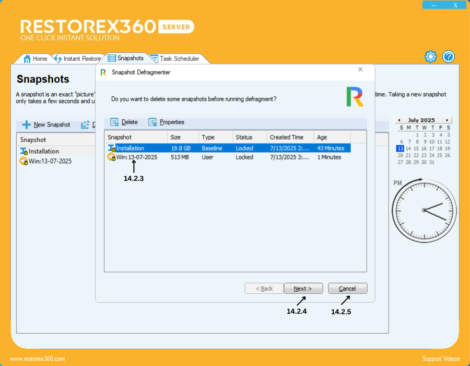The width and height of the screenshot is (470, 366).
Task: Switch to the Instant Restore tab
Action: (78, 59)
